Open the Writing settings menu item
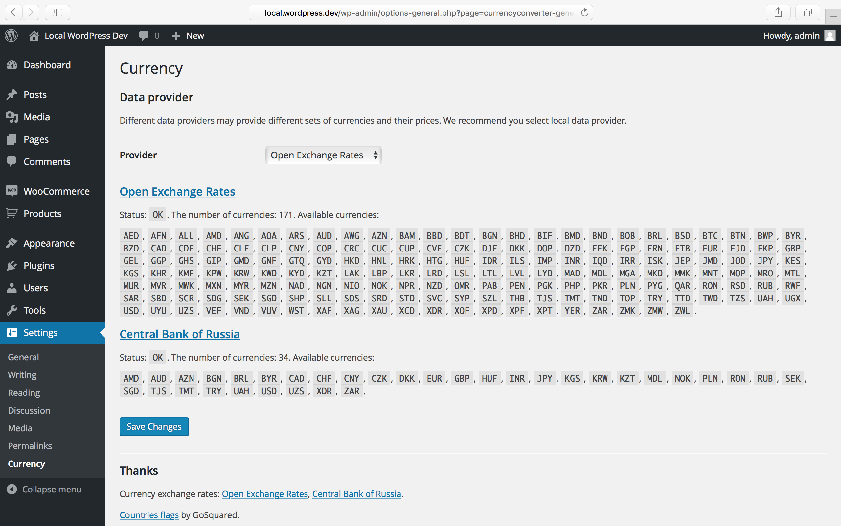The height and width of the screenshot is (526, 841). click(x=22, y=375)
